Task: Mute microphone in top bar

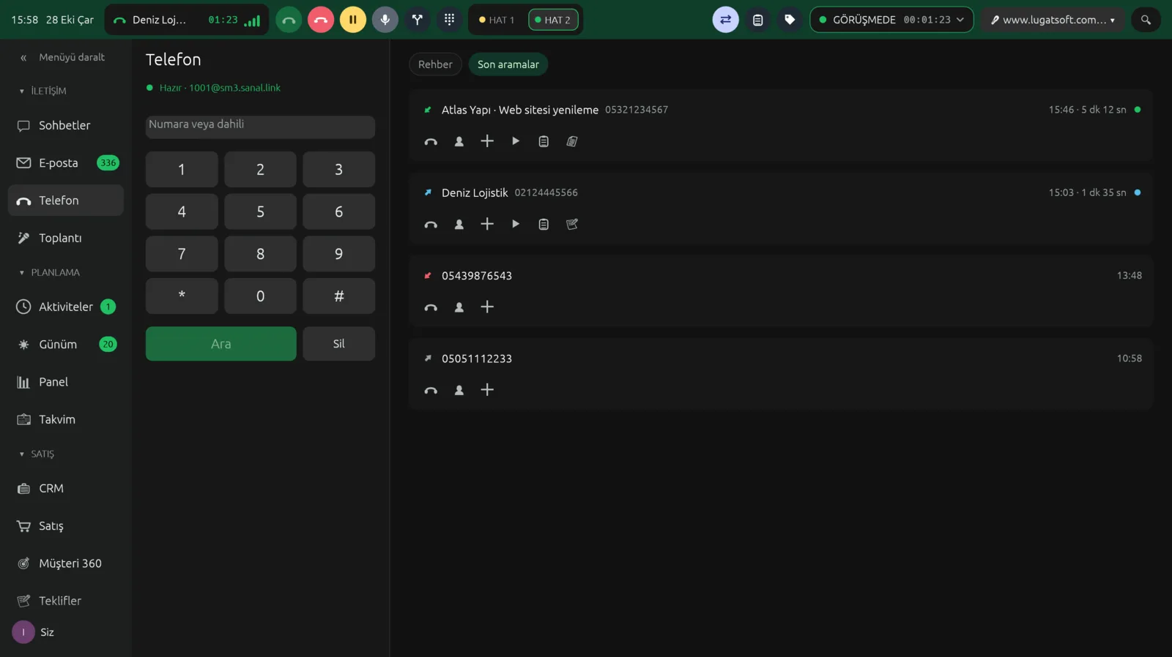Action: [x=385, y=20]
